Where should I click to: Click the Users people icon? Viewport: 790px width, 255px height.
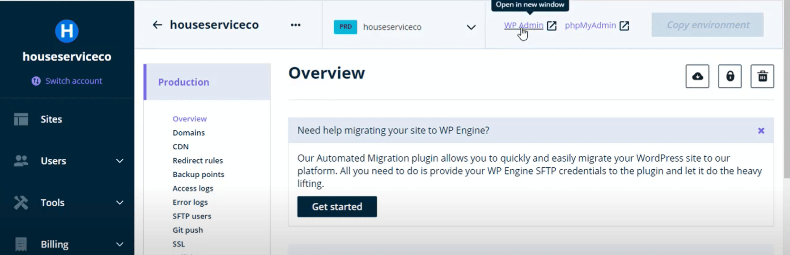pyautogui.click(x=21, y=161)
